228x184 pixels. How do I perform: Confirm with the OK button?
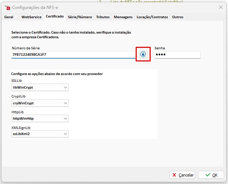[211, 175]
